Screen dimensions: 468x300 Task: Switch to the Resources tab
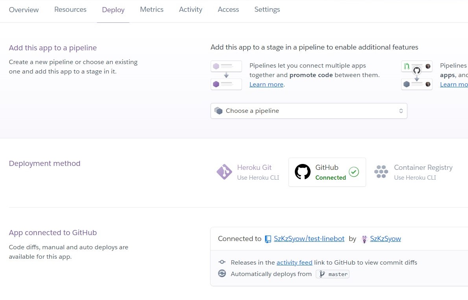[x=70, y=9]
